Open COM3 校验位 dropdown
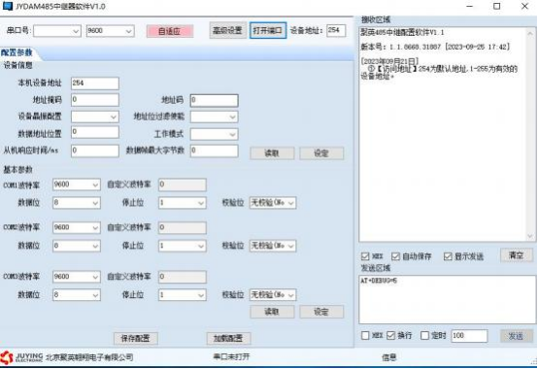Screen dimensions: 538x369 273,295
